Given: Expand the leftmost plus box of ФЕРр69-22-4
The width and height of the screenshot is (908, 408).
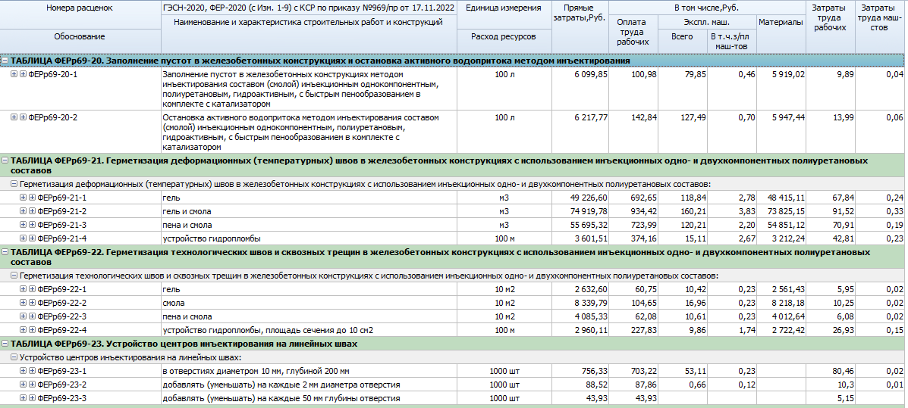Looking at the screenshot, I should click(x=23, y=331).
